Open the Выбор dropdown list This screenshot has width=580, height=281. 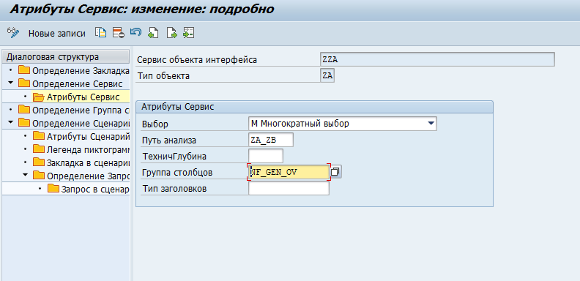point(431,124)
